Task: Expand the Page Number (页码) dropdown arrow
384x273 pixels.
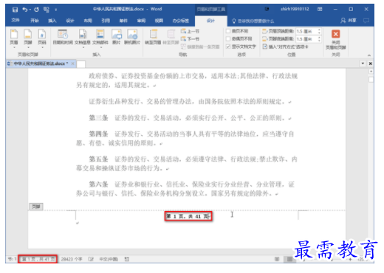Action: click(x=42, y=47)
